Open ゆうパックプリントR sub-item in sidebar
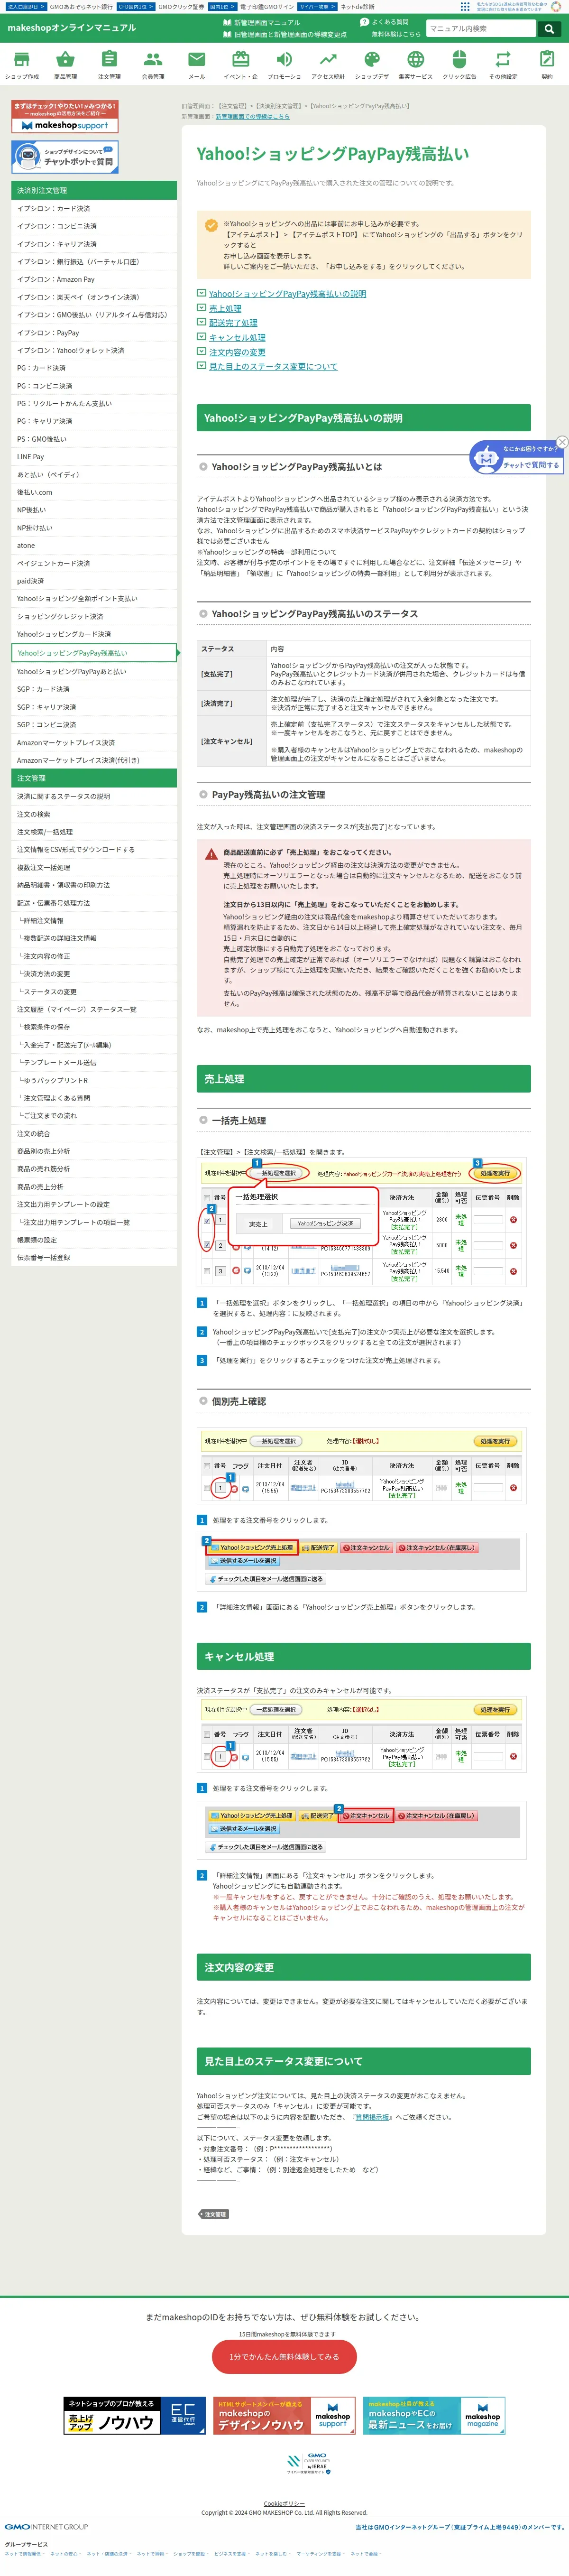This screenshot has width=569, height=2576. pyautogui.click(x=94, y=1080)
